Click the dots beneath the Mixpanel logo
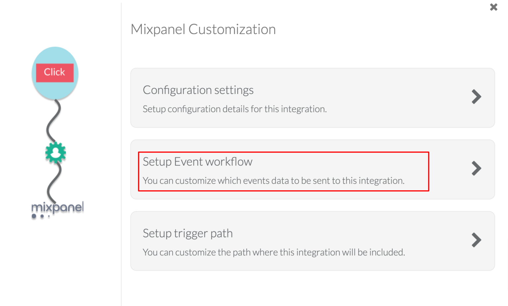The image size is (508, 306). tap(41, 217)
